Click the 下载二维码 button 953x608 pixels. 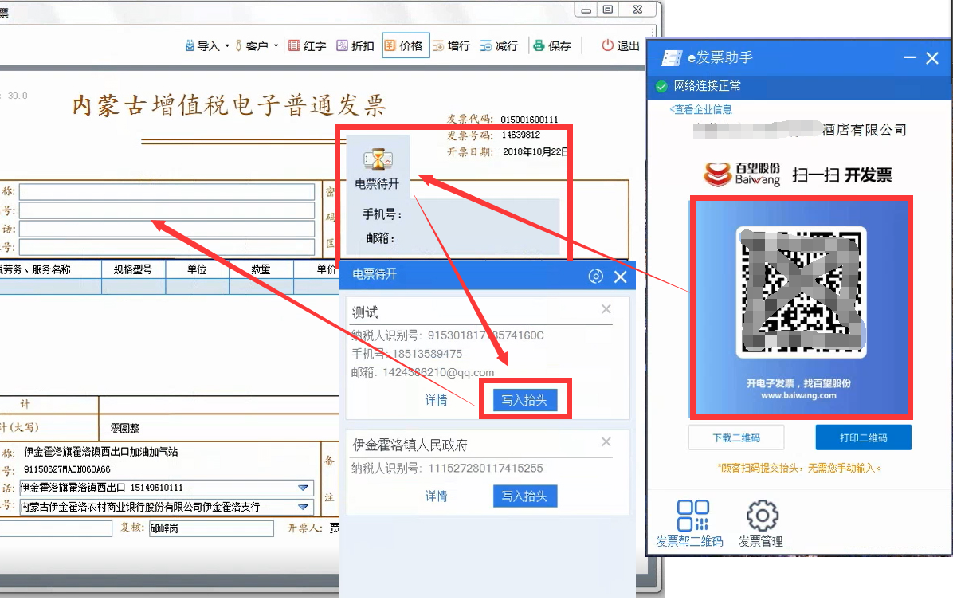pos(736,437)
